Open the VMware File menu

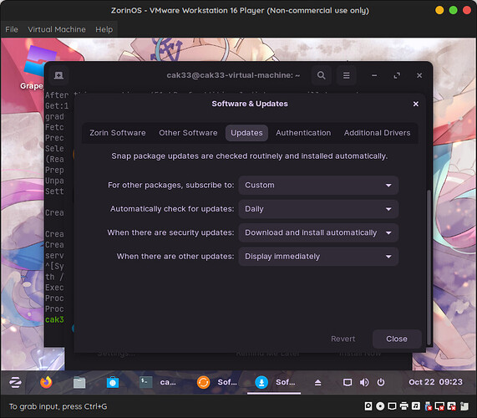point(12,29)
